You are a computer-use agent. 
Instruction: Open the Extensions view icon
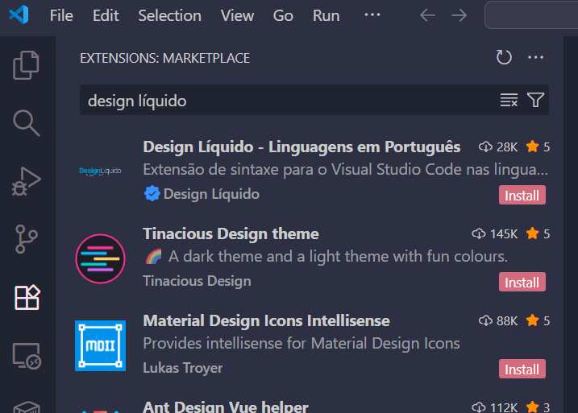pyautogui.click(x=27, y=297)
